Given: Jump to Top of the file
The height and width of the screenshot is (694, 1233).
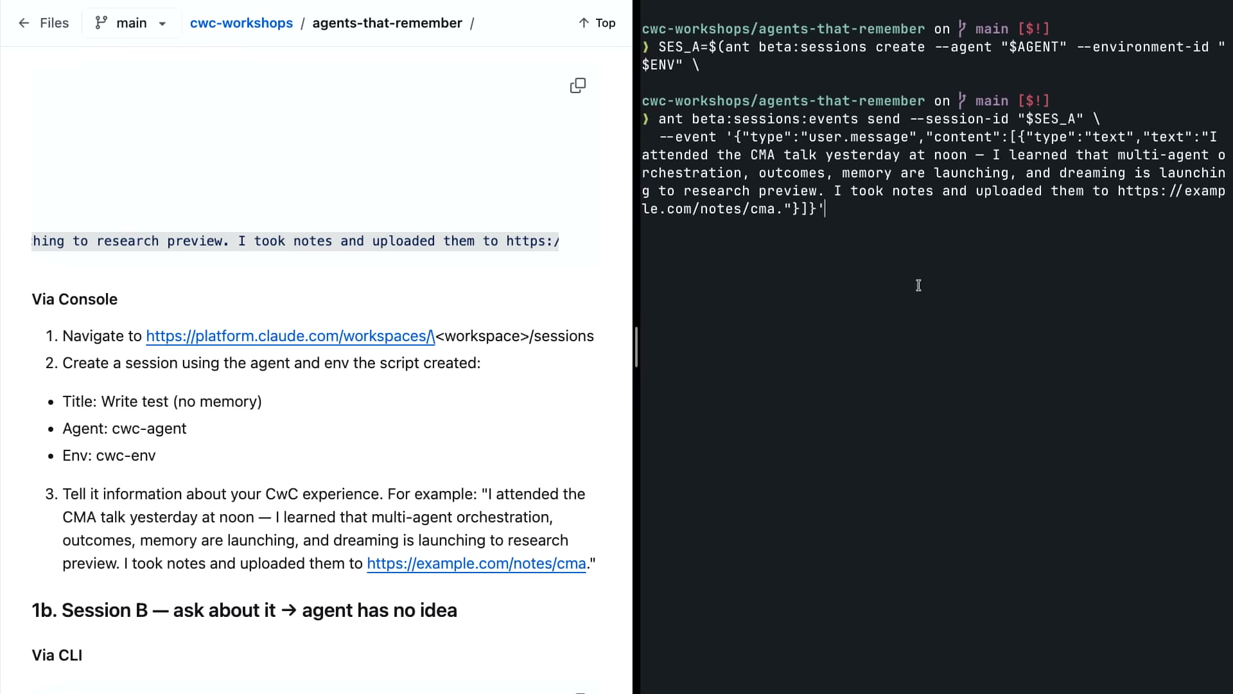Looking at the screenshot, I should pyautogui.click(x=597, y=23).
